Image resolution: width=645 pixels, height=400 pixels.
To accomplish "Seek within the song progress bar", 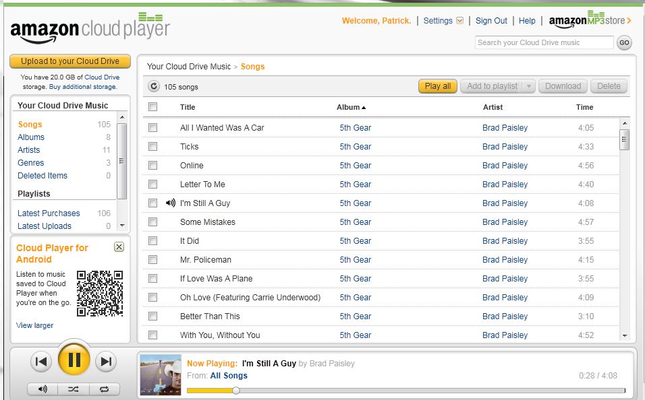I will 405,390.
